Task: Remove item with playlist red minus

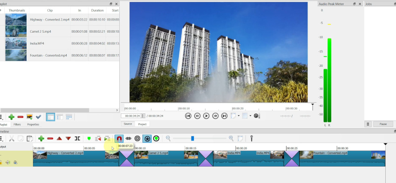Action: tap(20, 117)
